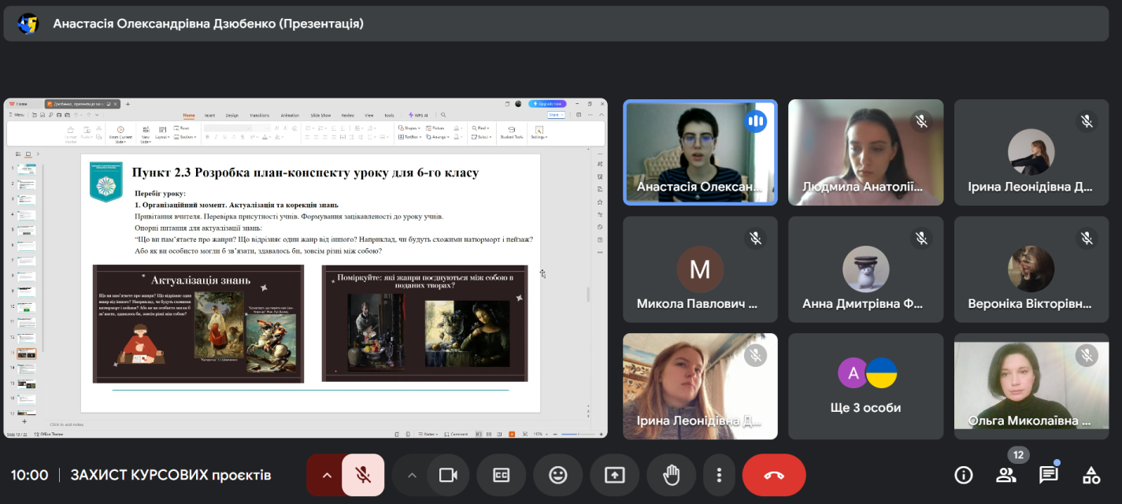
Task: Show the people list with 12 participants
Action: (x=1005, y=475)
